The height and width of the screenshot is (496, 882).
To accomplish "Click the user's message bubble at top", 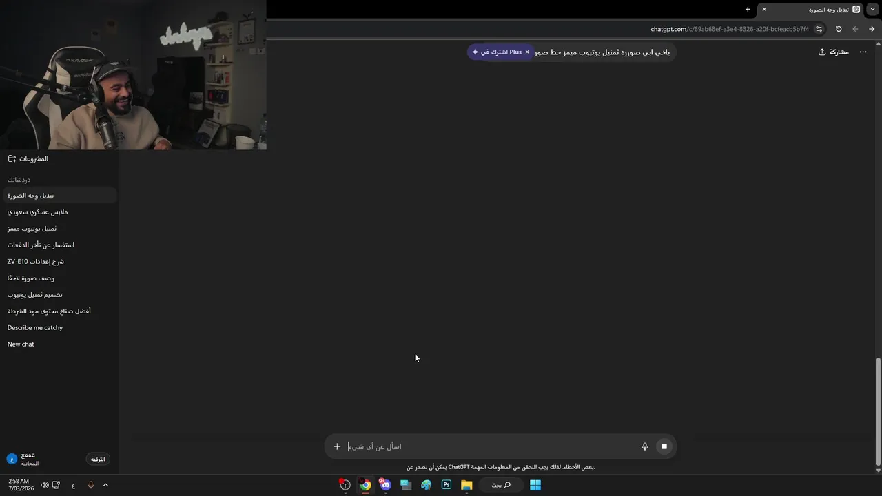I will (603, 52).
